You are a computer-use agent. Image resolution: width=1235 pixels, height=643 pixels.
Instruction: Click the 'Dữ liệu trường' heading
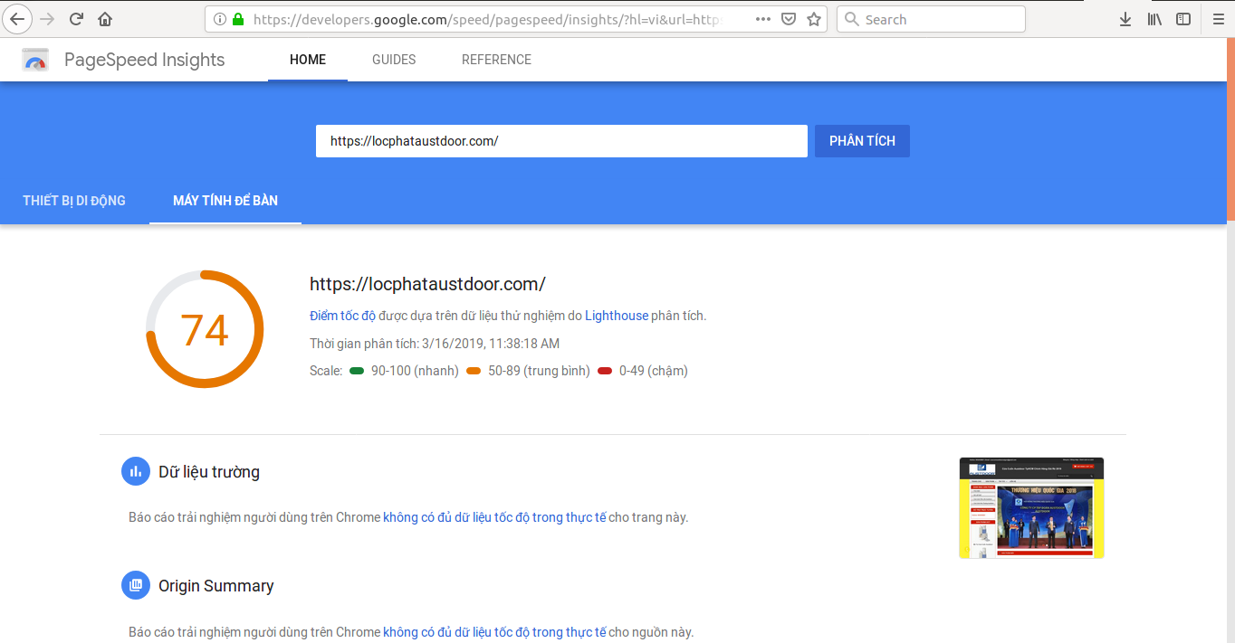[209, 472]
